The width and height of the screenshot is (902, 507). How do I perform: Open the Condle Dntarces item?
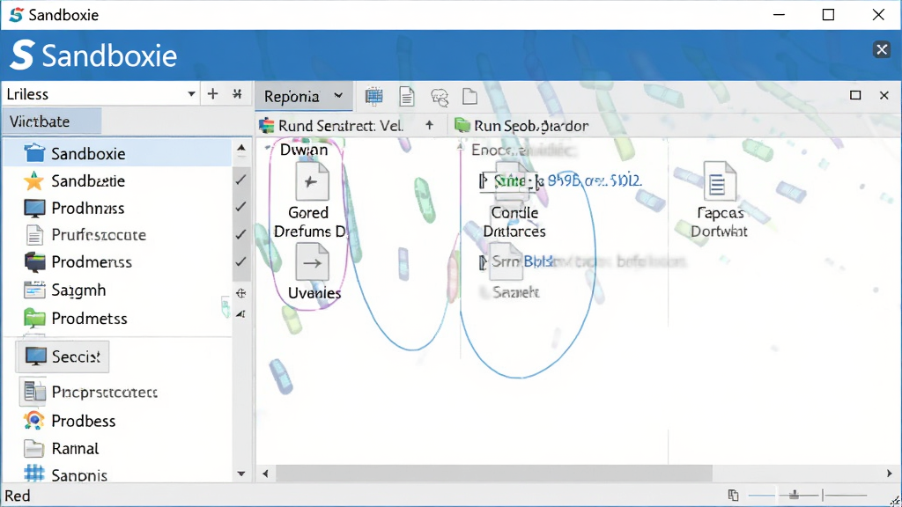[x=514, y=222]
